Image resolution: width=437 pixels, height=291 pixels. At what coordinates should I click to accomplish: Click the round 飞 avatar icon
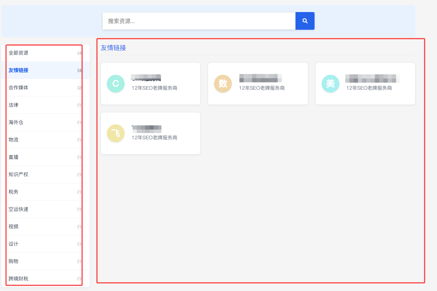click(116, 133)
